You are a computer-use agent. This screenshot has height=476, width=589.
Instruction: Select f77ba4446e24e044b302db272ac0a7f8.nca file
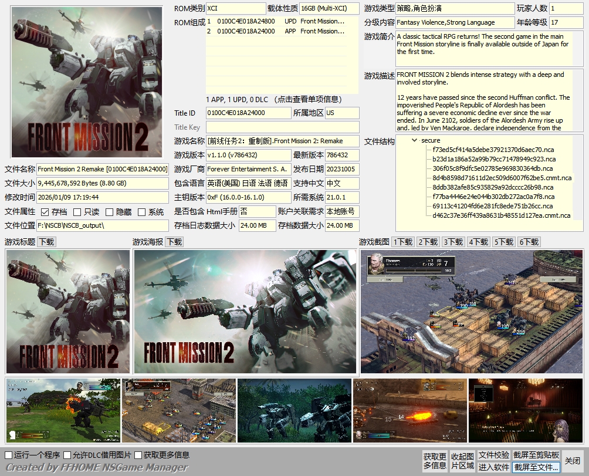click(493, 197)
